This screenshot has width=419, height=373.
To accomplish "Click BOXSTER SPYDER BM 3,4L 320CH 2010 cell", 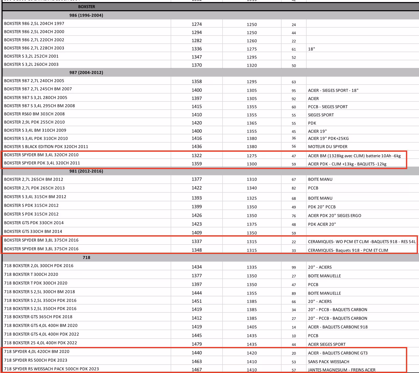I will [x=86, y=155].
